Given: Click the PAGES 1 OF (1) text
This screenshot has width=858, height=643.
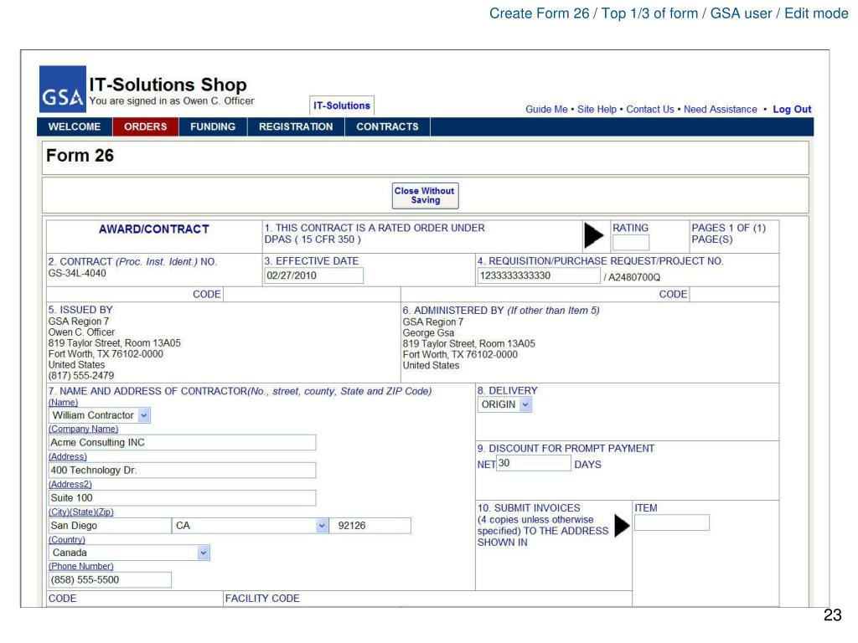Looking at the screenshot, I should [x=728, y=228].
